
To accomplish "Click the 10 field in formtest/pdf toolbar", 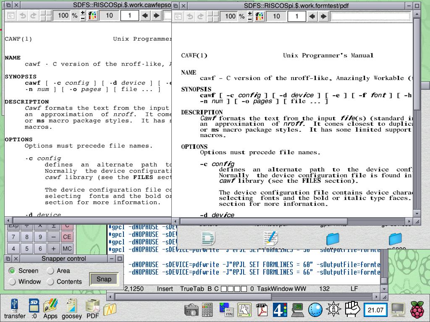I will 276,16.
